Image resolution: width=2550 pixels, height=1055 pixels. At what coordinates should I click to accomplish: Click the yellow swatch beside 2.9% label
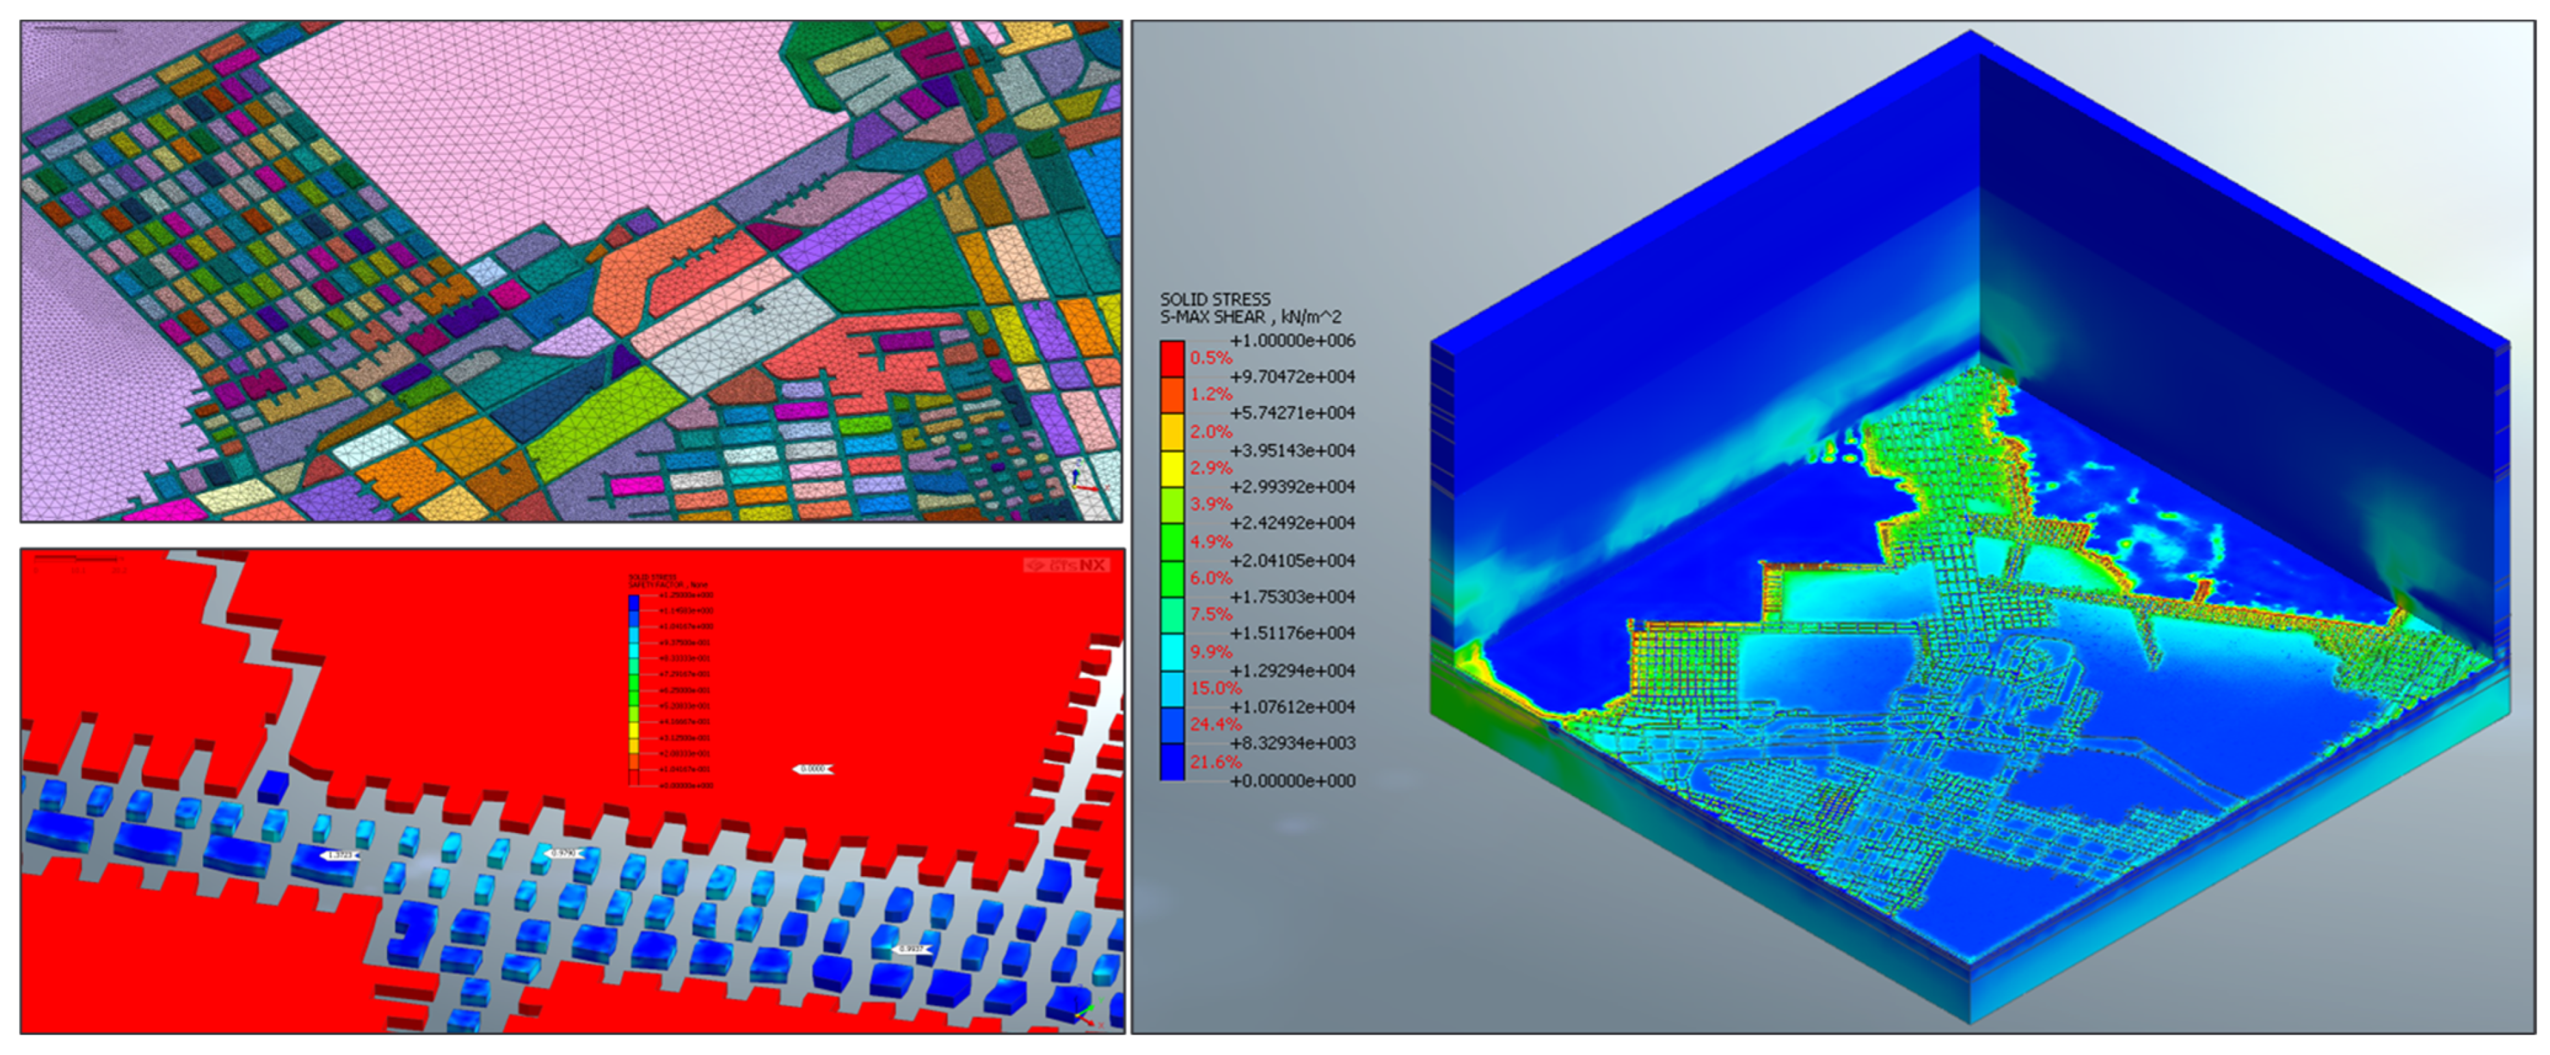coord(1172,468)
